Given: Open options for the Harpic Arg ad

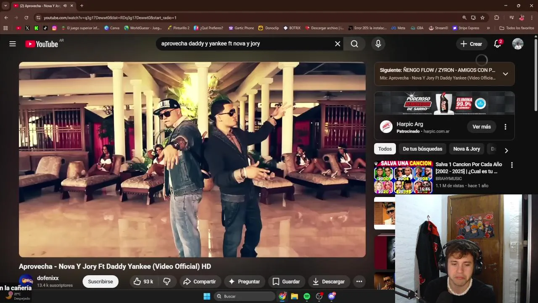Looking at the screenshot, I should pos(505,127).
